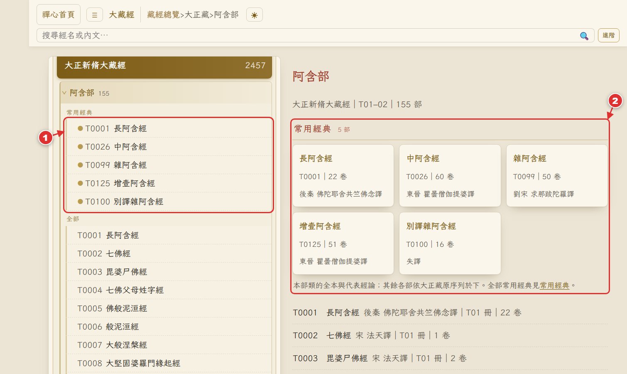The width and height of the screenshot is (627, 374).
Task: Open the T0003 毘婆尸佛經 row in the main list
Action: pyautogui.click(x=450, y=358)
